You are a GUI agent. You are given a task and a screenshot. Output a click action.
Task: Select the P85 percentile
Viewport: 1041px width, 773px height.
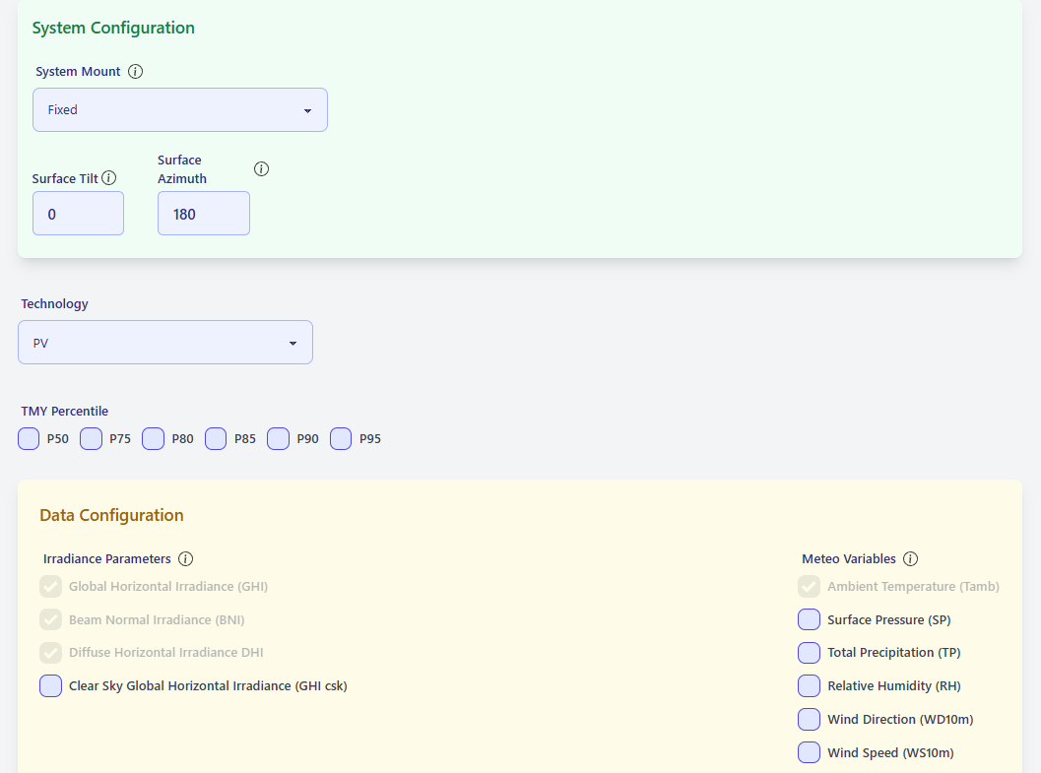tap(216, 438)
